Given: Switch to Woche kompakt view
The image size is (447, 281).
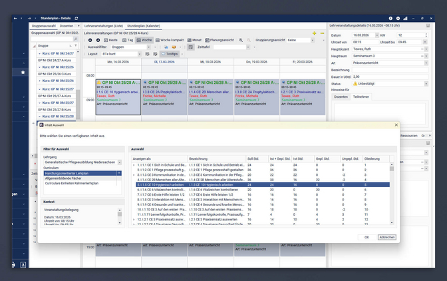Looking at the screenshot, I should 170,40.
